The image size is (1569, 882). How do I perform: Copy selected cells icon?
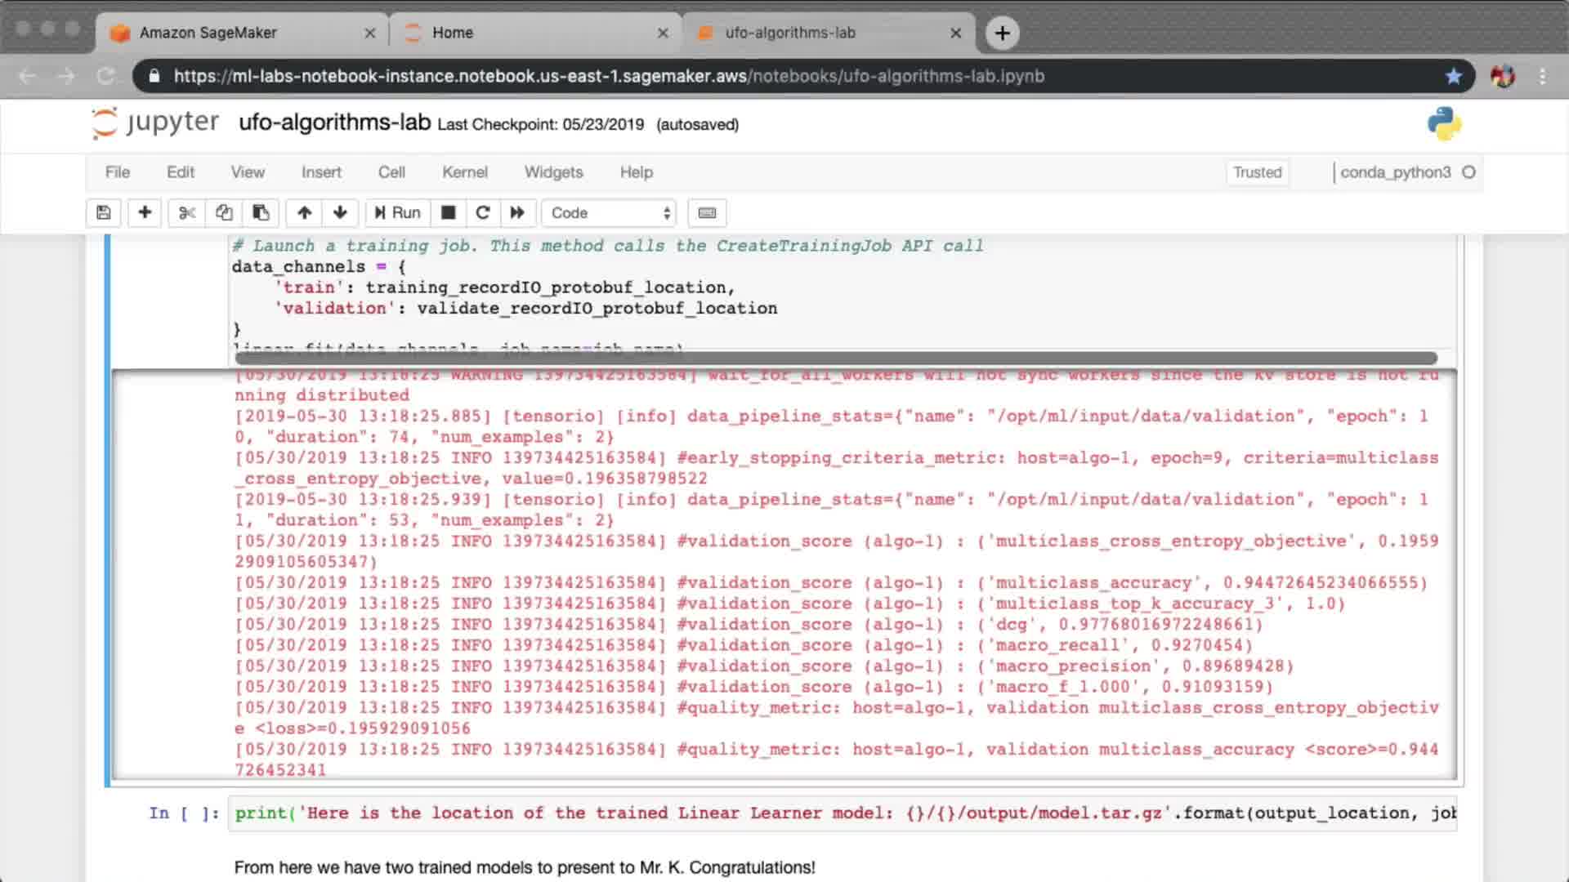(224, 213)
